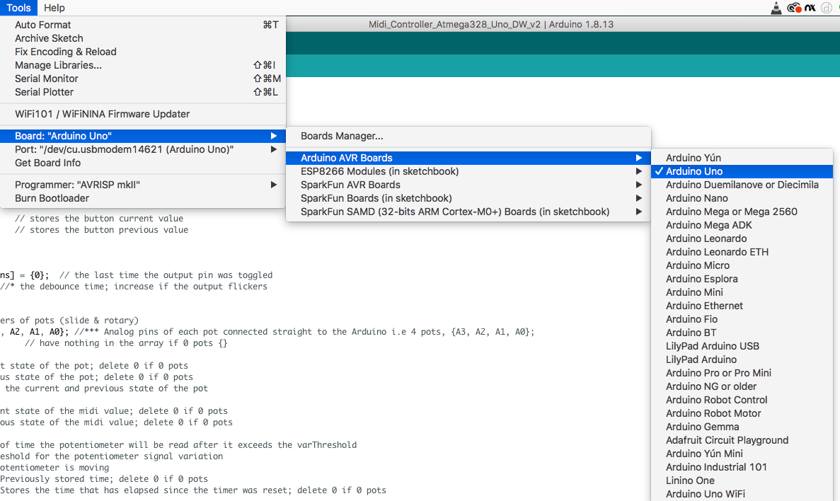Select the Arduino Nano board

696,197
